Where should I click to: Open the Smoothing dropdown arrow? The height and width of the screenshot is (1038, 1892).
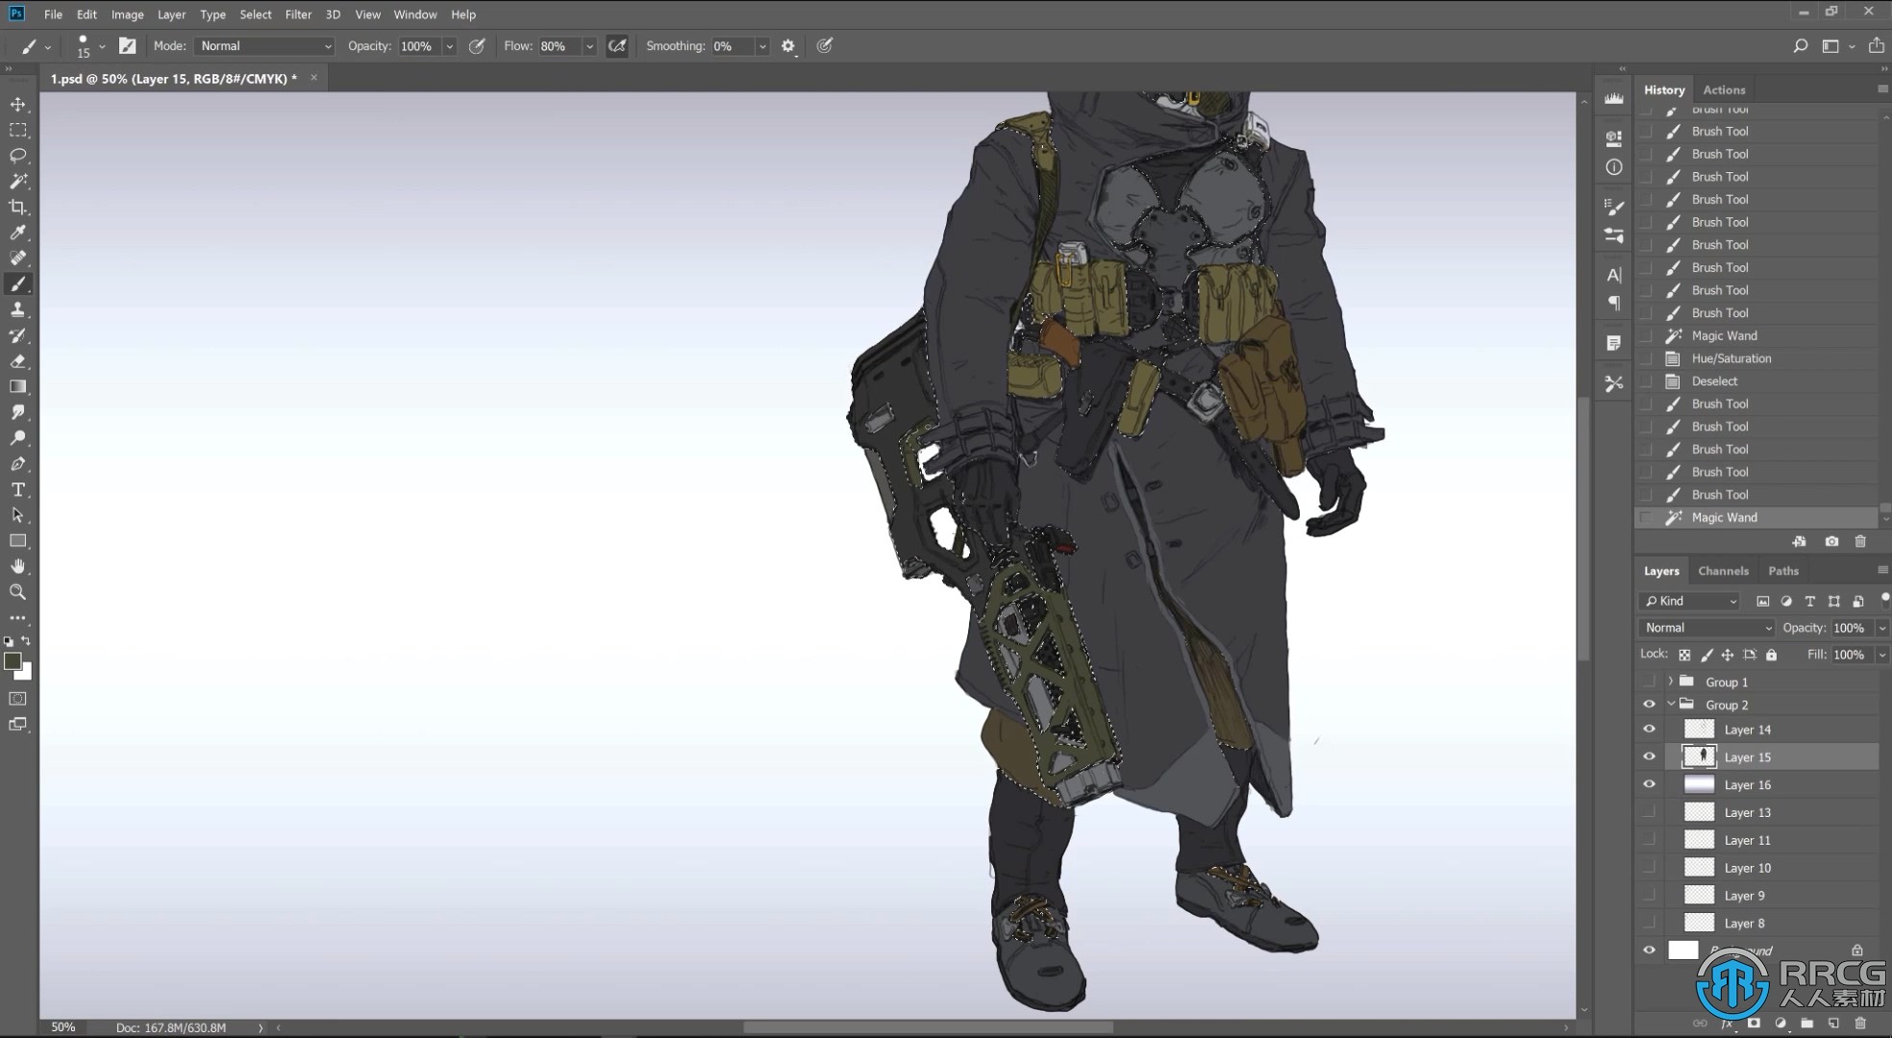(x=762, y=46)
